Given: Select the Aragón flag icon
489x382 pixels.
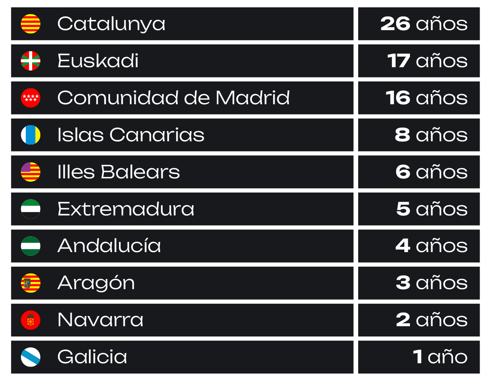Looking at the screenshot, I should tap(31, 283).
